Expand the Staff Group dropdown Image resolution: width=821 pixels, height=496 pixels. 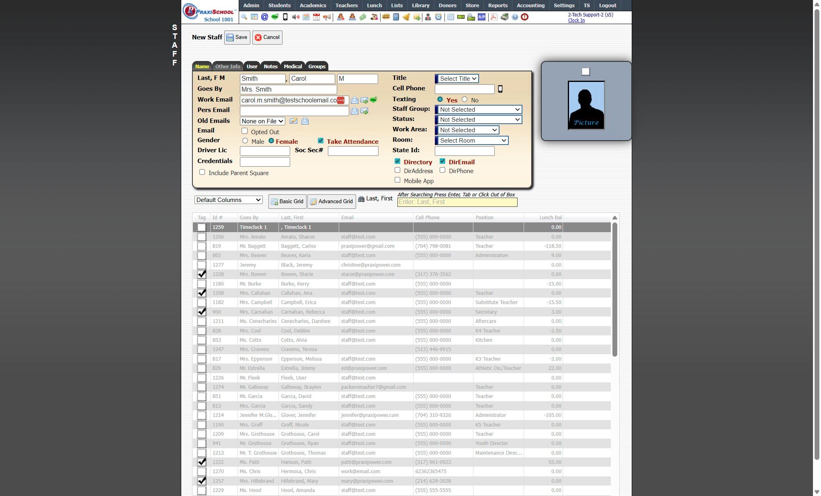click(479, 109)
